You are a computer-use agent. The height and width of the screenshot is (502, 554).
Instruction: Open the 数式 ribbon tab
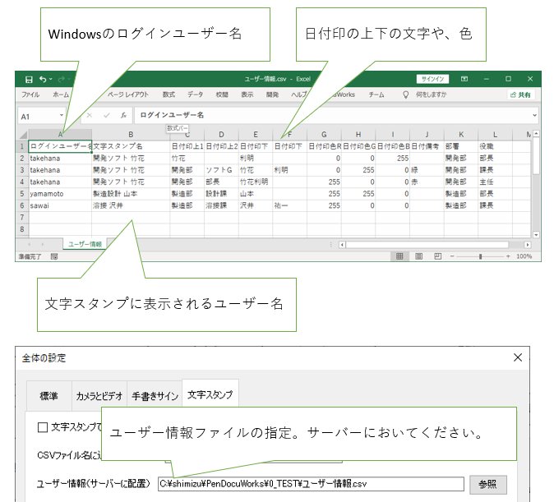coord(169,94)
